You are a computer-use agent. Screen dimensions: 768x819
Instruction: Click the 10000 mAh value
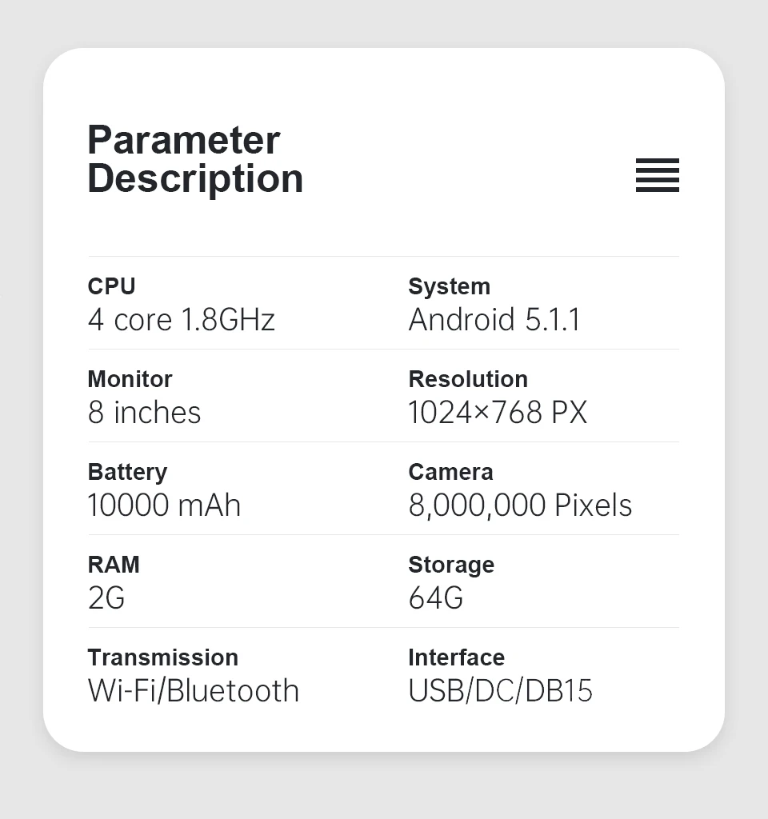point(164,505)
